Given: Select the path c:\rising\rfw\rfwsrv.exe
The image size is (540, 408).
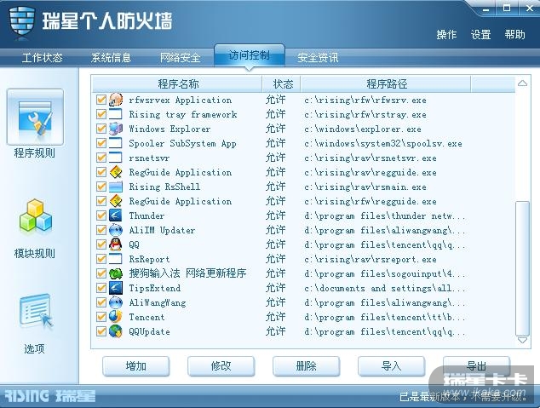Looking at the screenshot, I should pyautogui.click(x=365, y=100).
